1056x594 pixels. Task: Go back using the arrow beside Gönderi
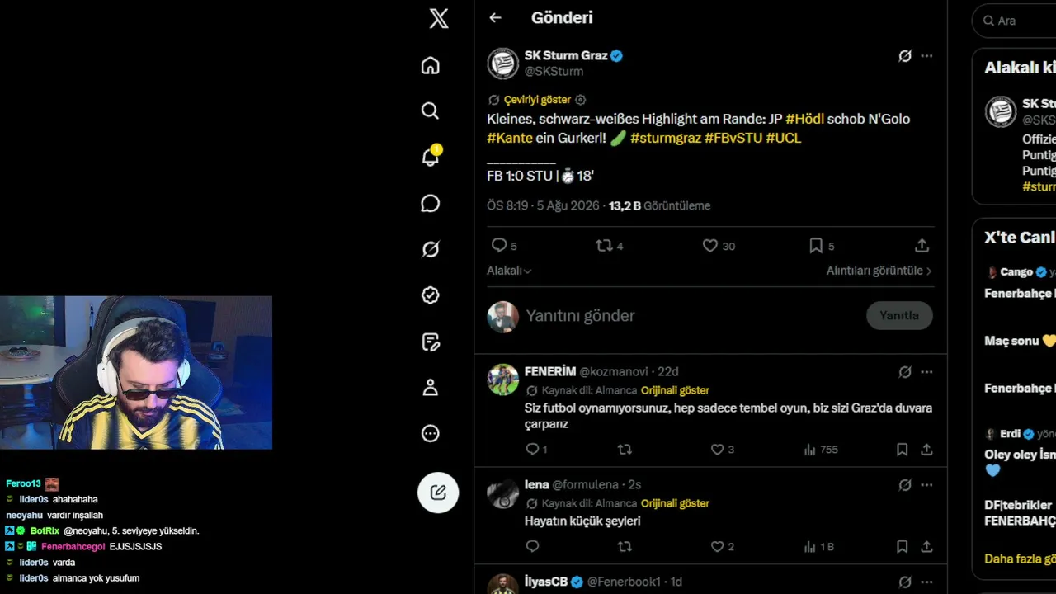click(495, 17)
